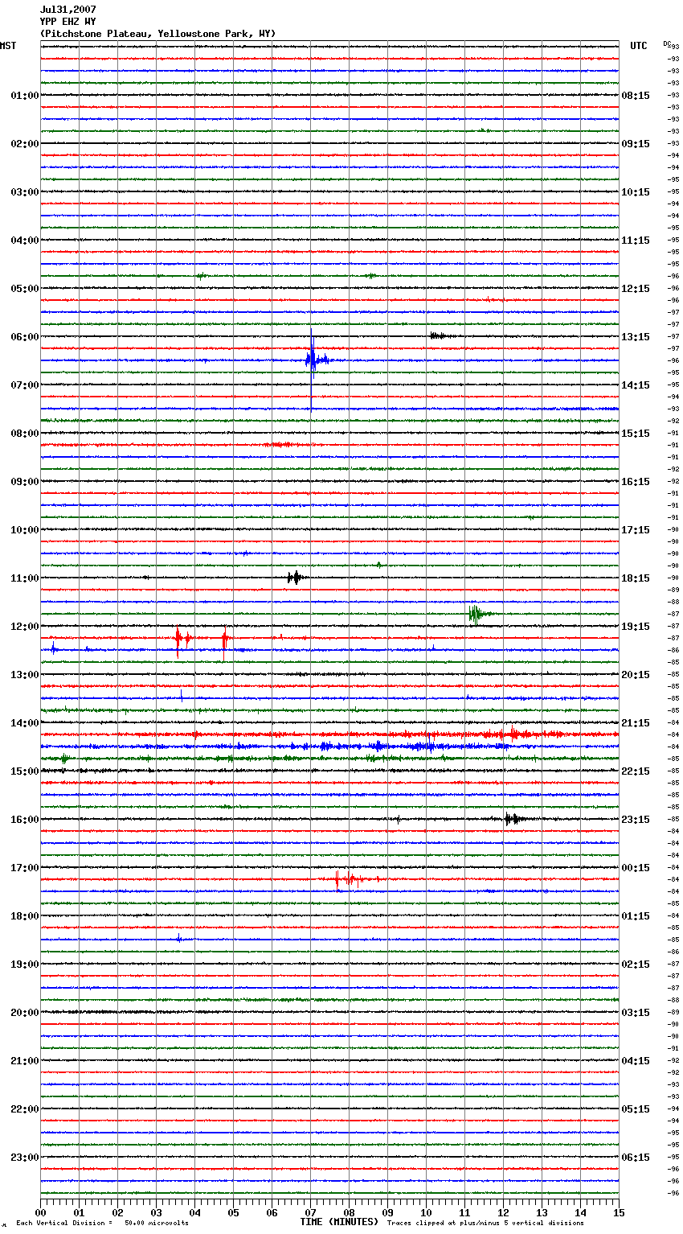Screen dimensions: 683x1234
Task: Click the 06:15 UTC time label
Action: [x=636, y=1158]
